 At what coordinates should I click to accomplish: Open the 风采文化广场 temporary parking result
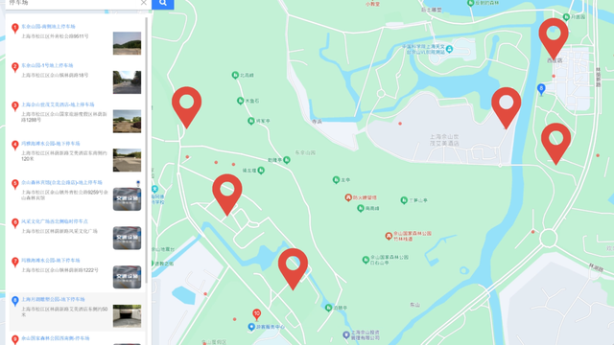55,221
